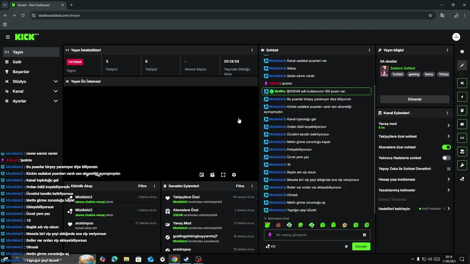Open the Yayın İstatistikleri options menu

(x=252, y=50)
